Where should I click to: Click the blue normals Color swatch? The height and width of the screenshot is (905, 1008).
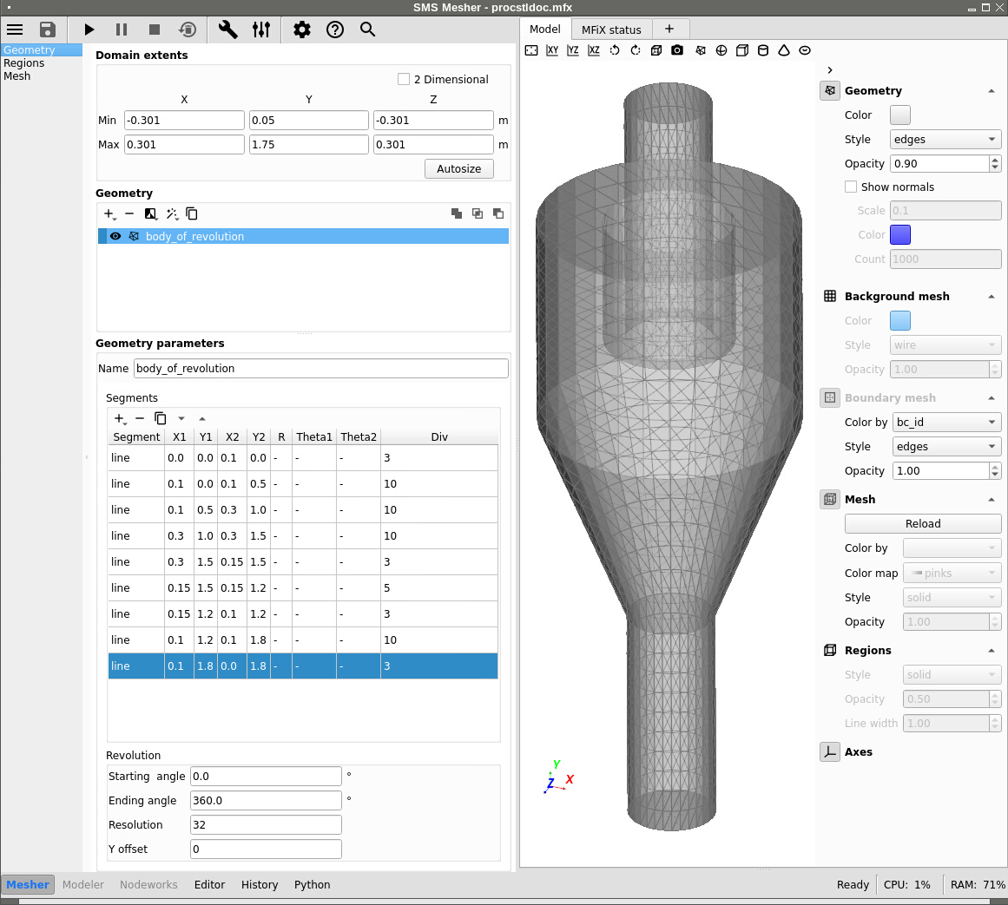899,234
